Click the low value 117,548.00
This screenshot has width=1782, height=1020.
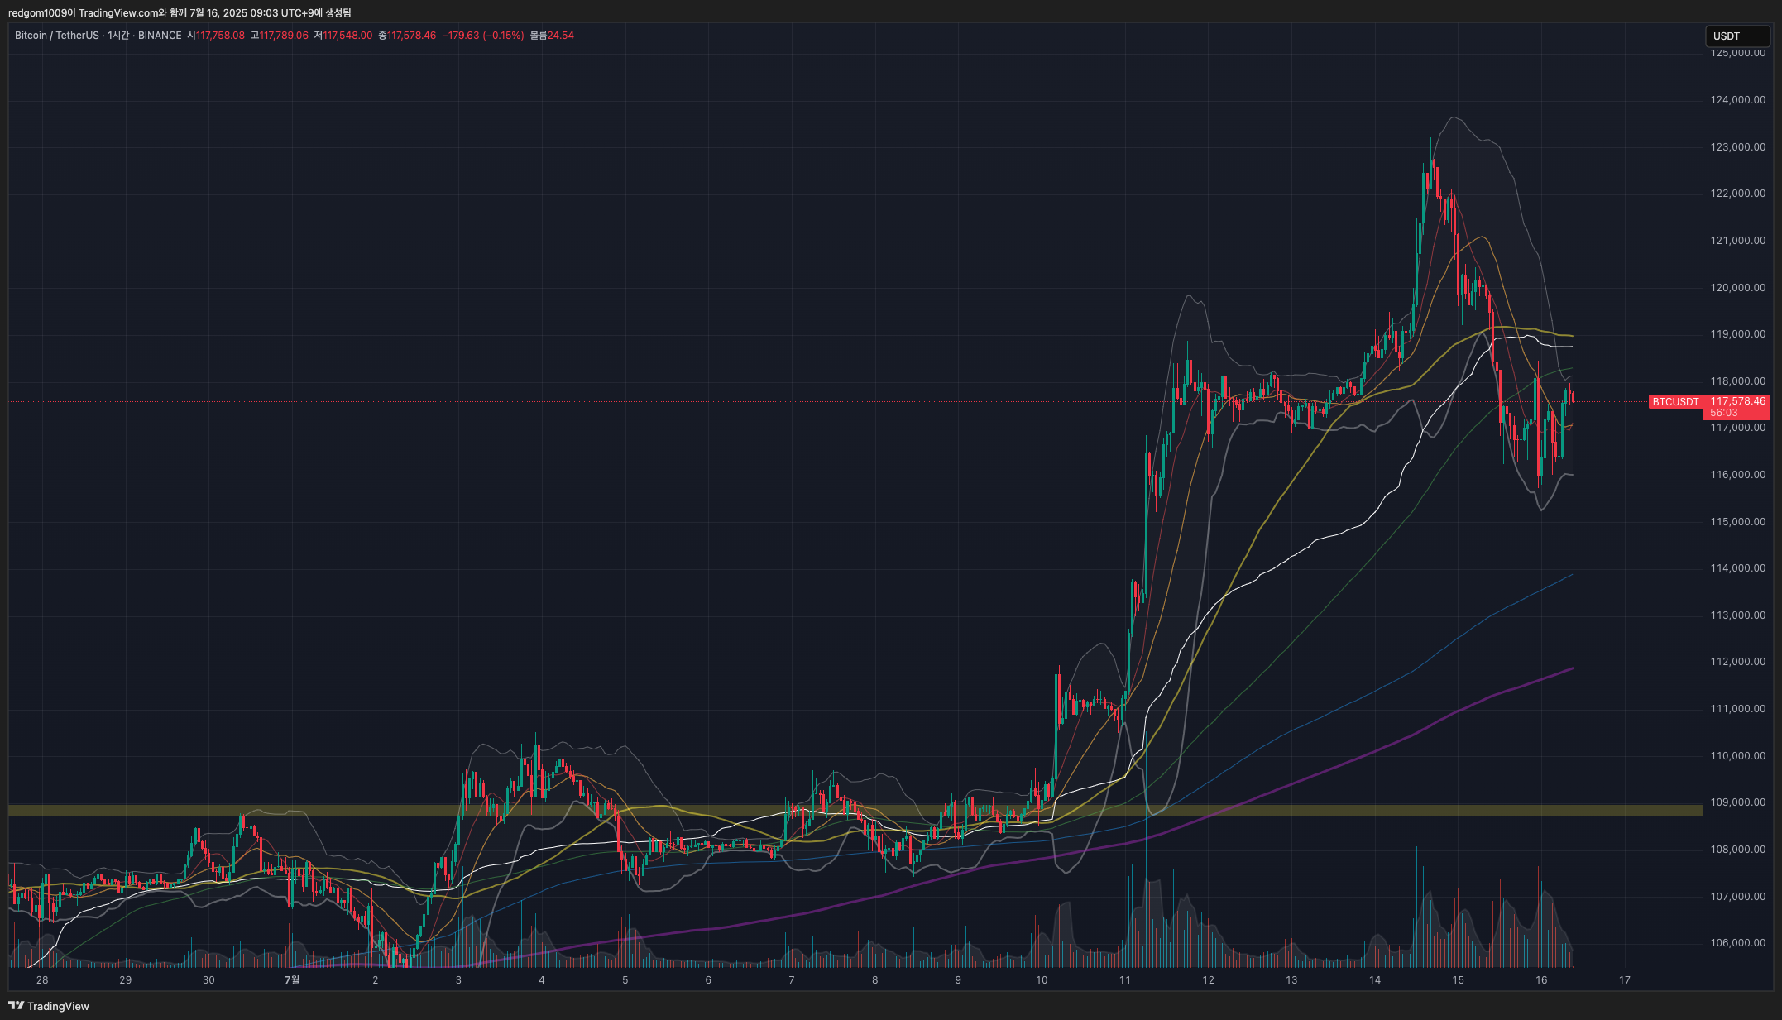(347, 36)
